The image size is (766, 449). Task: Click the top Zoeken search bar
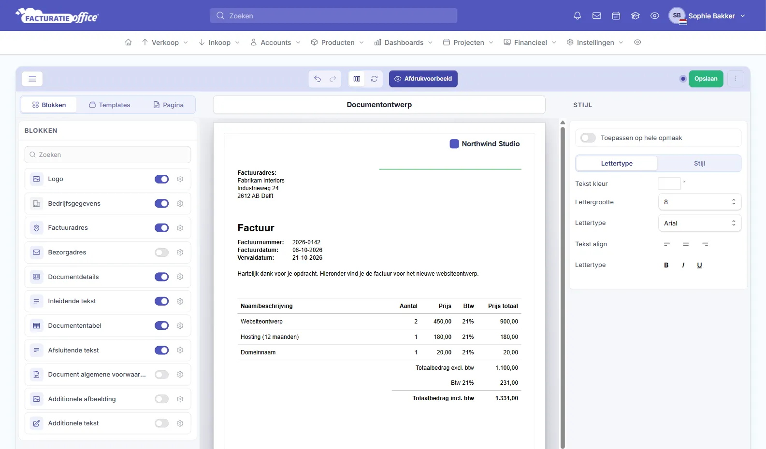[333, 16]
